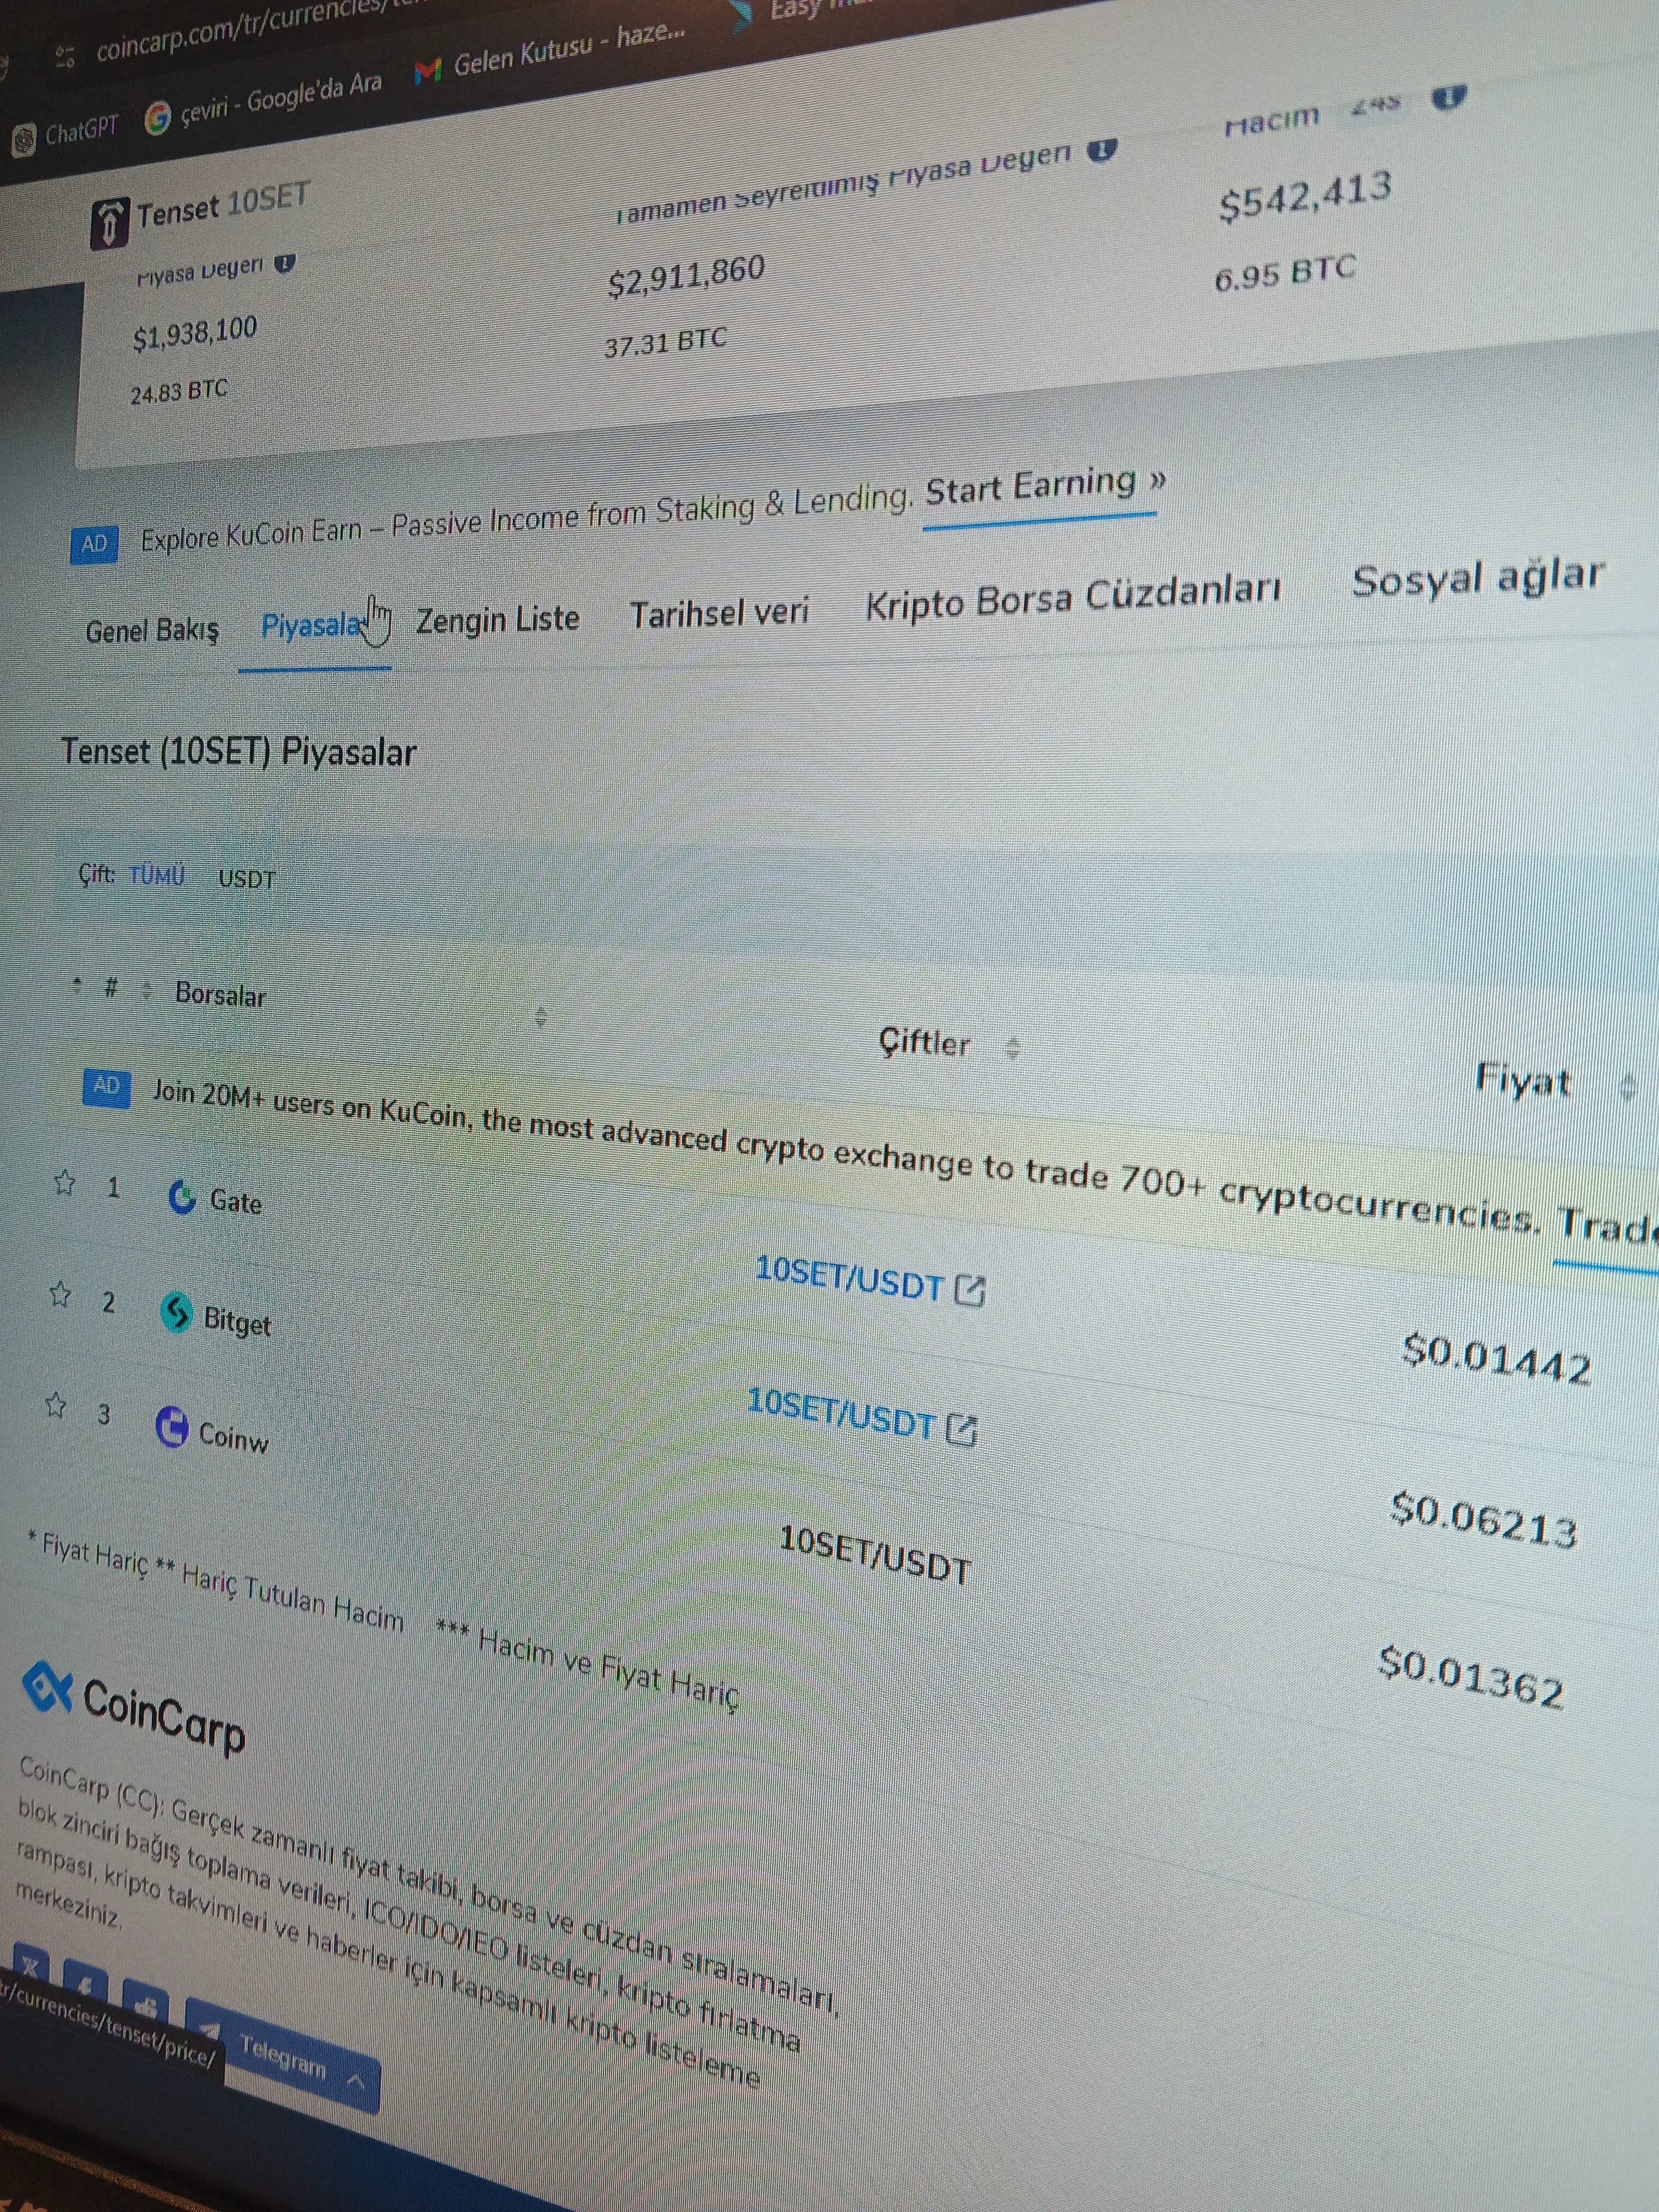Click the 6.95 BTC value
Screen dimensions: 1659x2212
1285,273
